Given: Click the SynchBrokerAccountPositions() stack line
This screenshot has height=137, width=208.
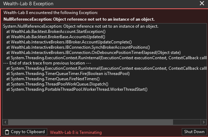Looking at the screenshot, I should pos(78,47).
